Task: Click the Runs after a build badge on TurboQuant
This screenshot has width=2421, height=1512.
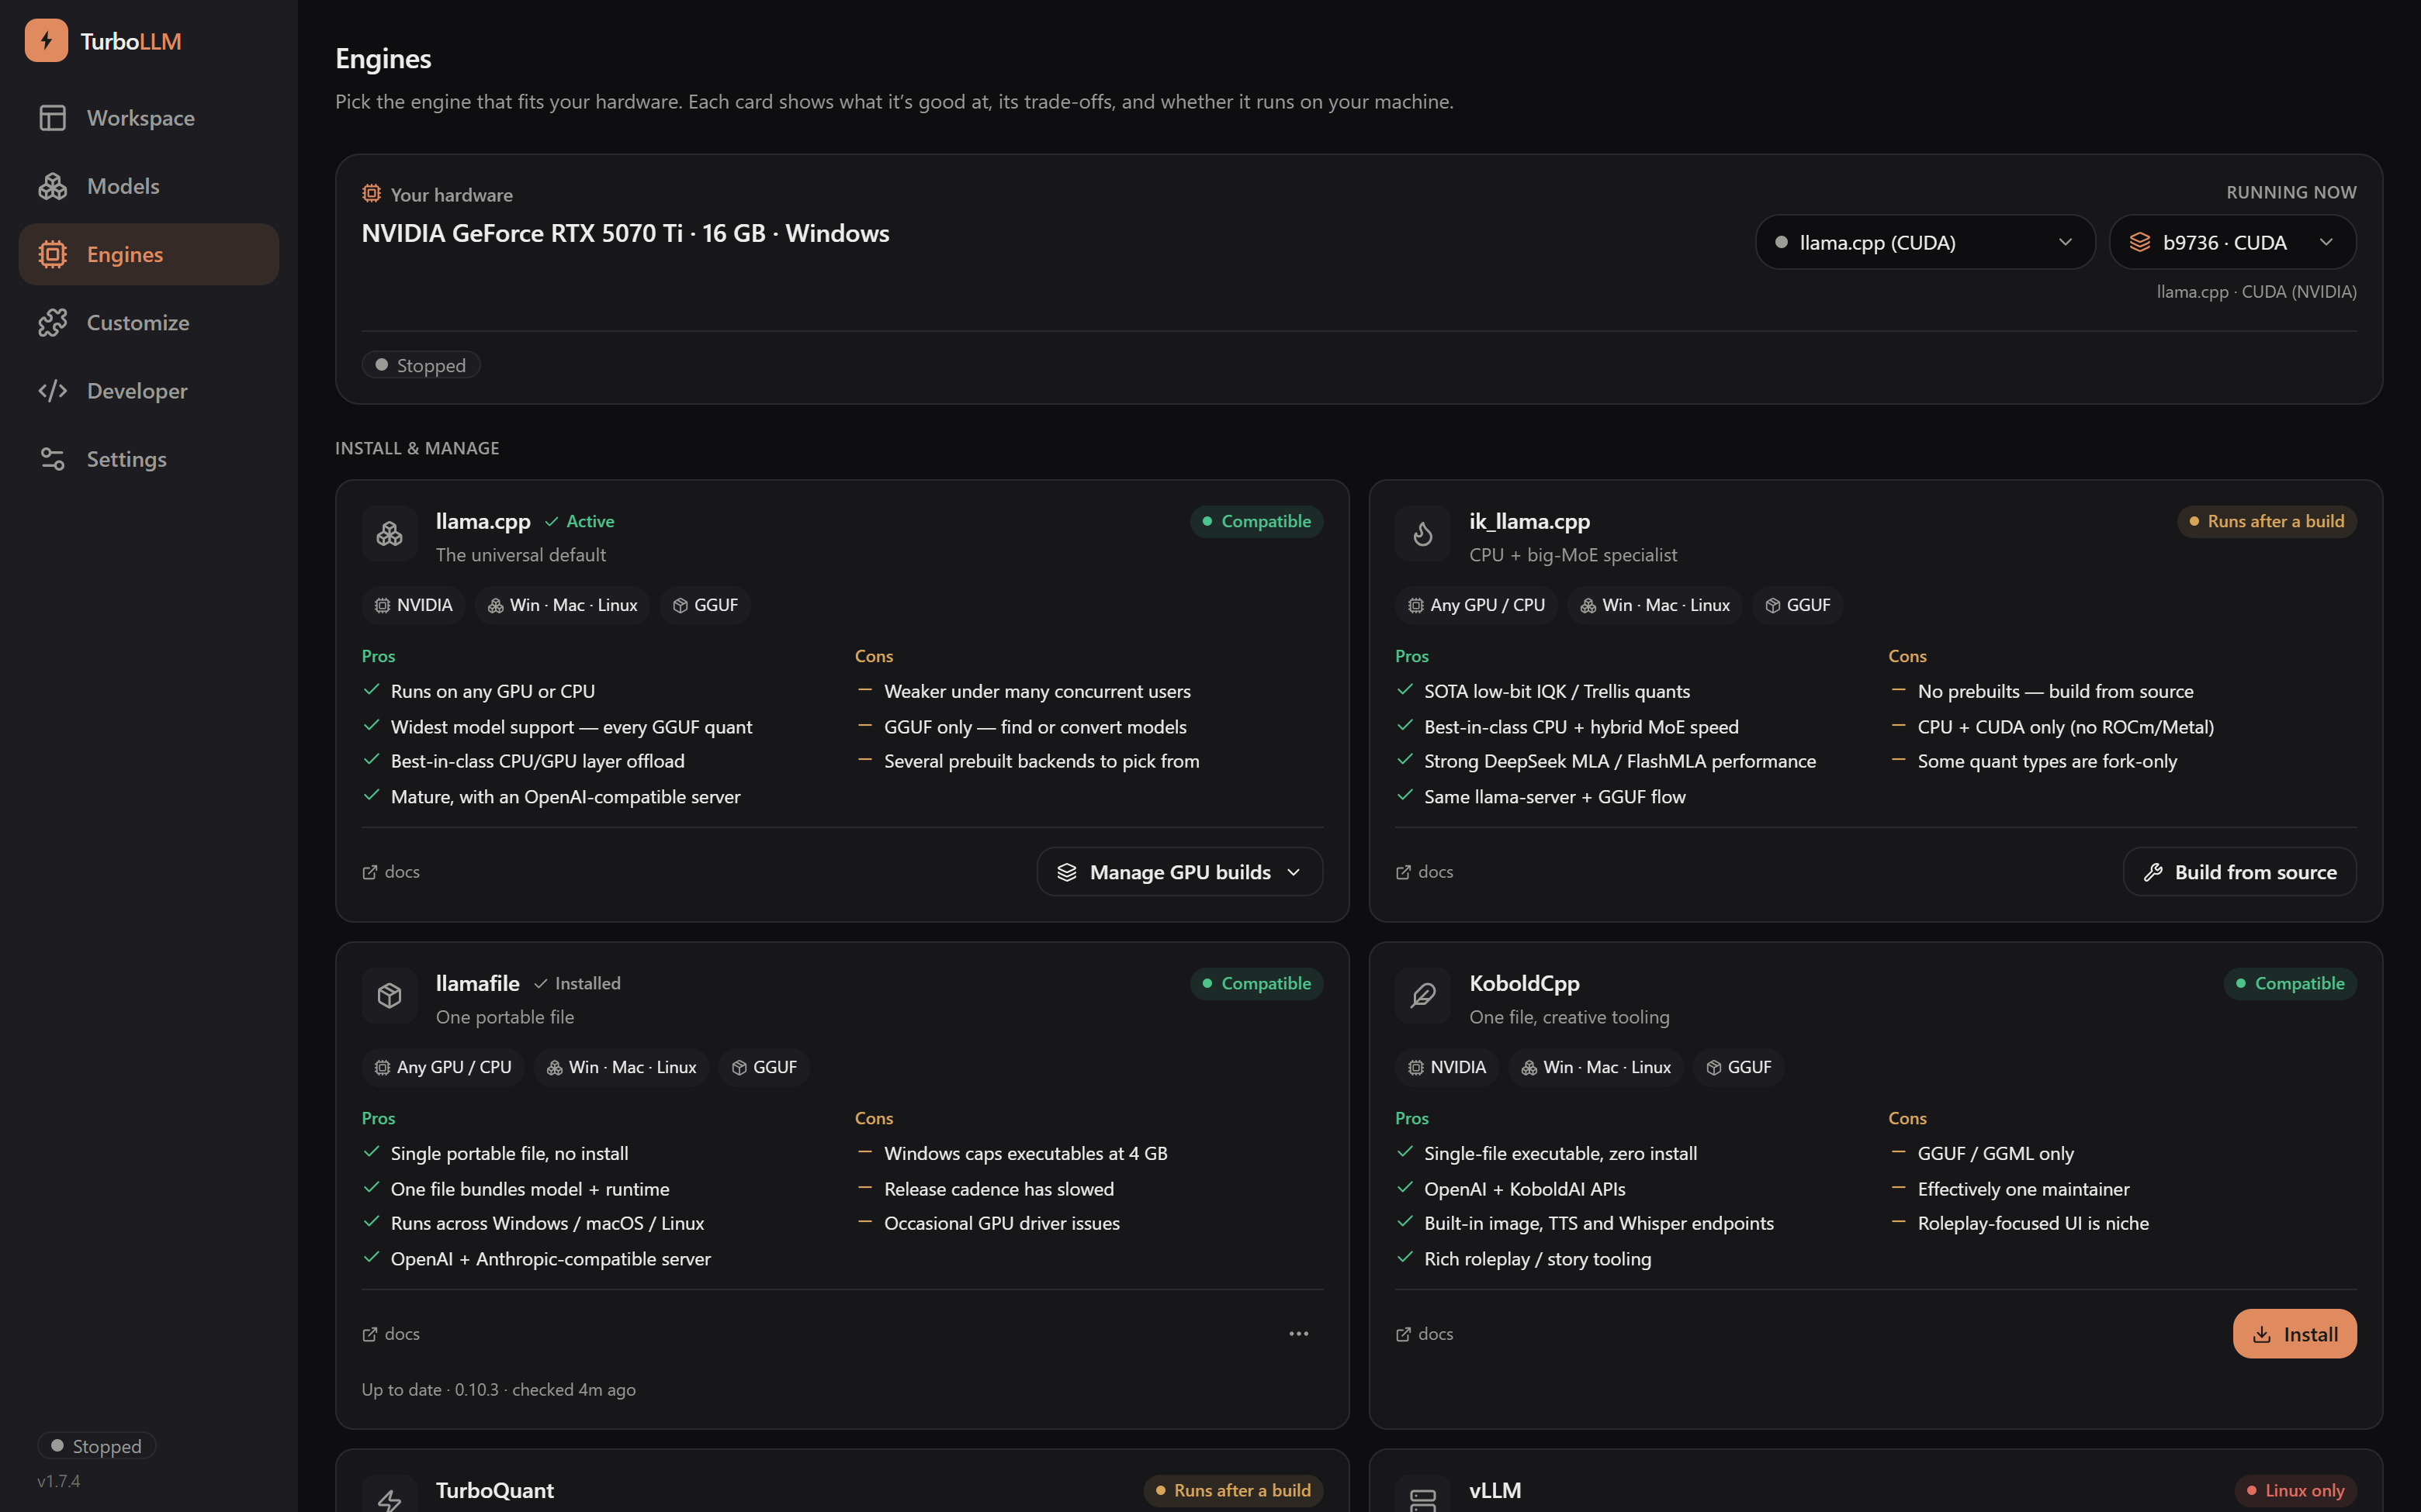Action: coord(1232,1490)
